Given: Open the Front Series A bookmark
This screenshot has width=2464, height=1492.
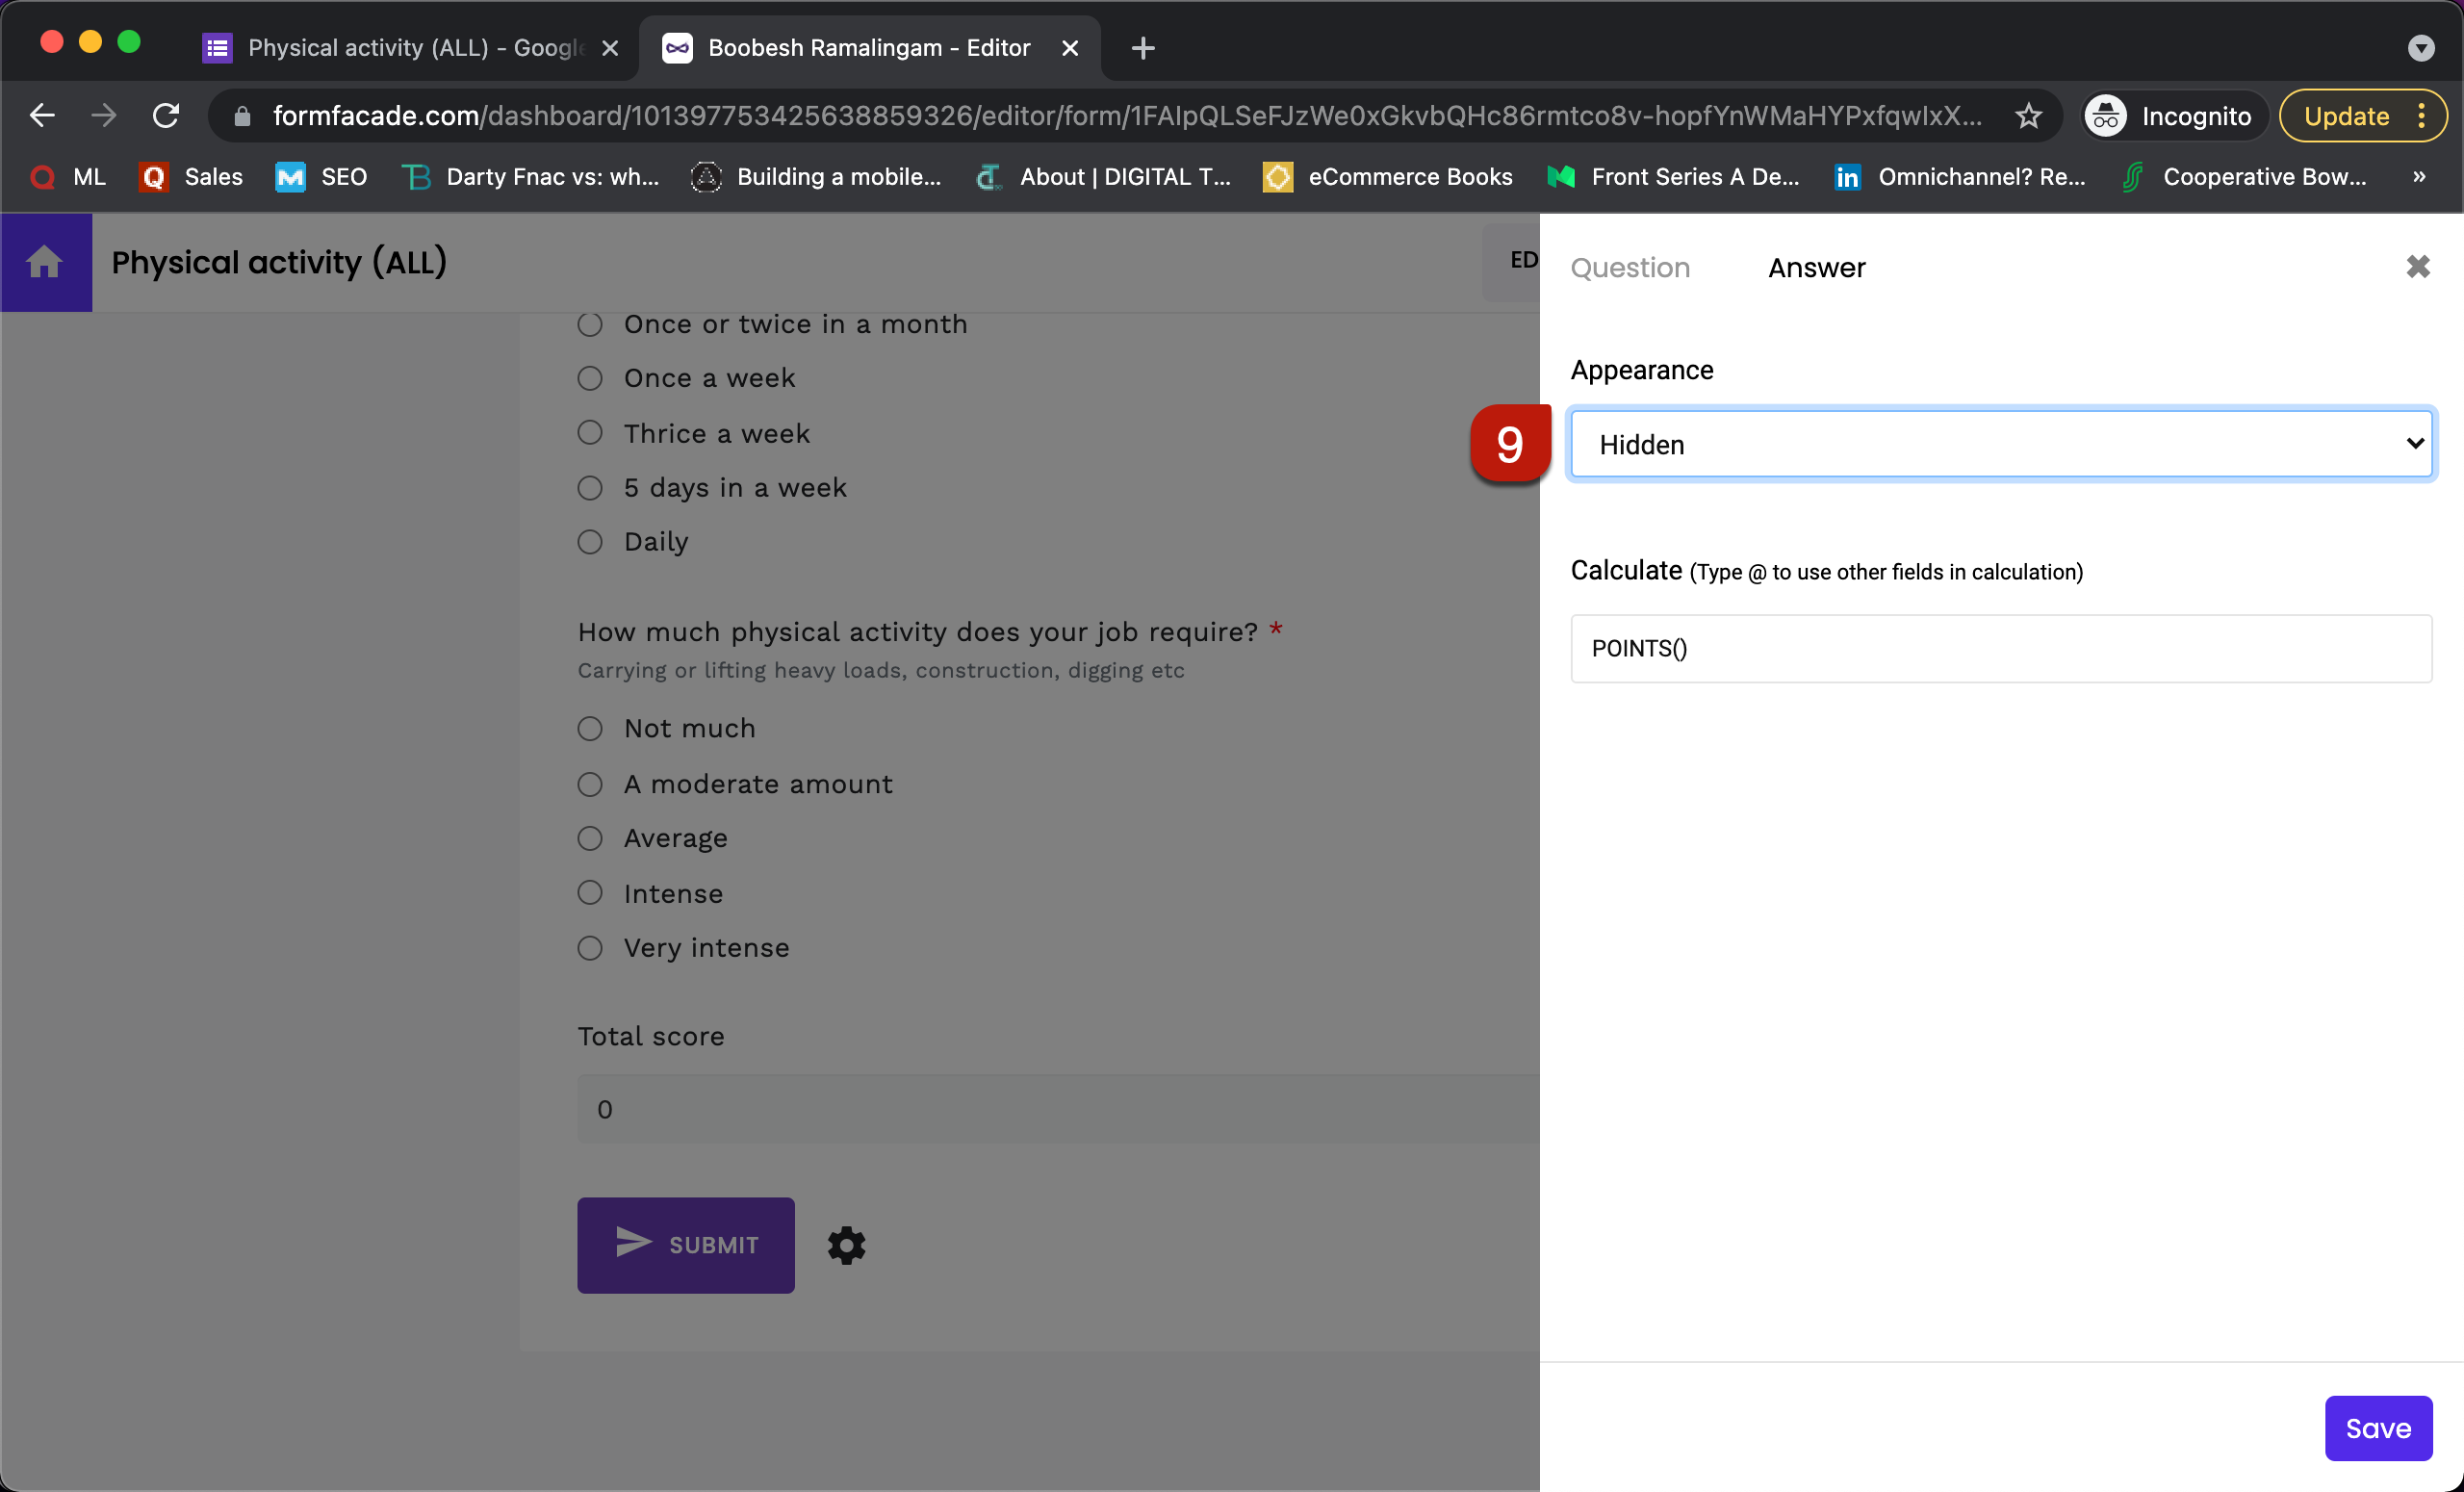Looking at the screenshot, I should pyautogui.click(x=1695, y=177).
